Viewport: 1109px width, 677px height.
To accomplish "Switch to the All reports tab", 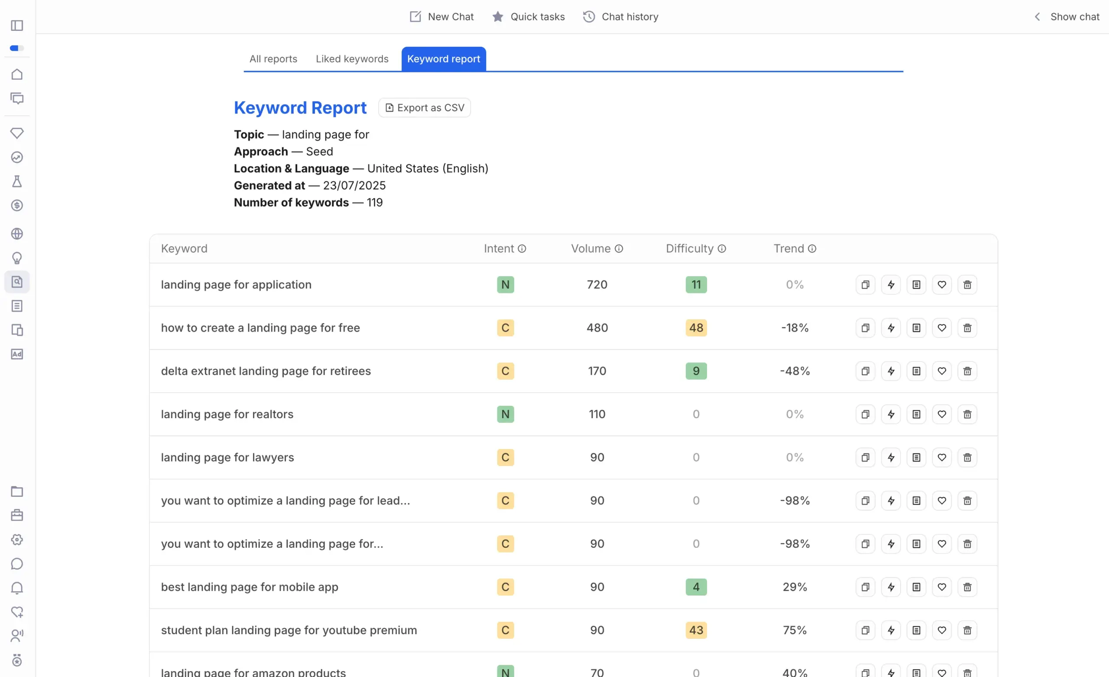I will point(273,59).
